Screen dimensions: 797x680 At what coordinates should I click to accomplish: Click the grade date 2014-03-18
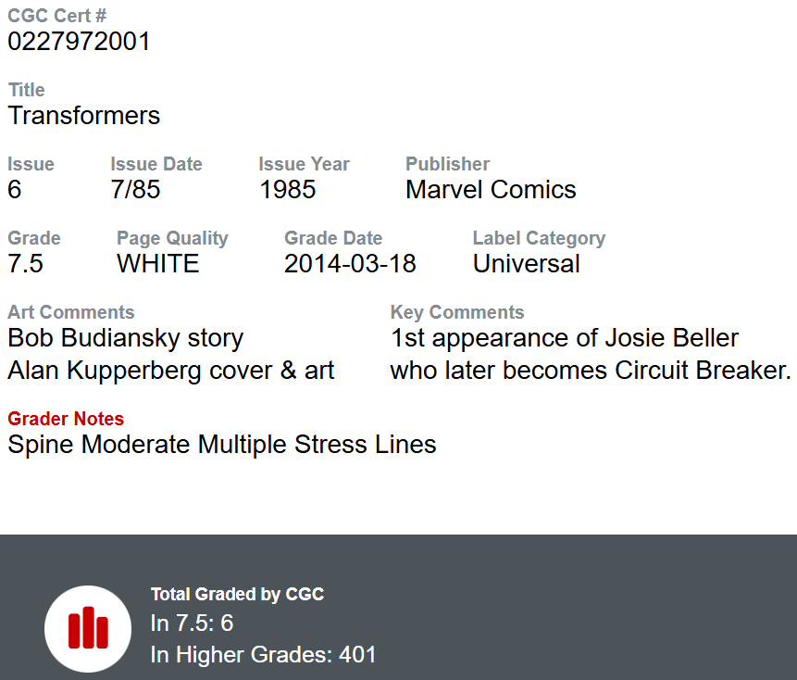pos(350,264)
